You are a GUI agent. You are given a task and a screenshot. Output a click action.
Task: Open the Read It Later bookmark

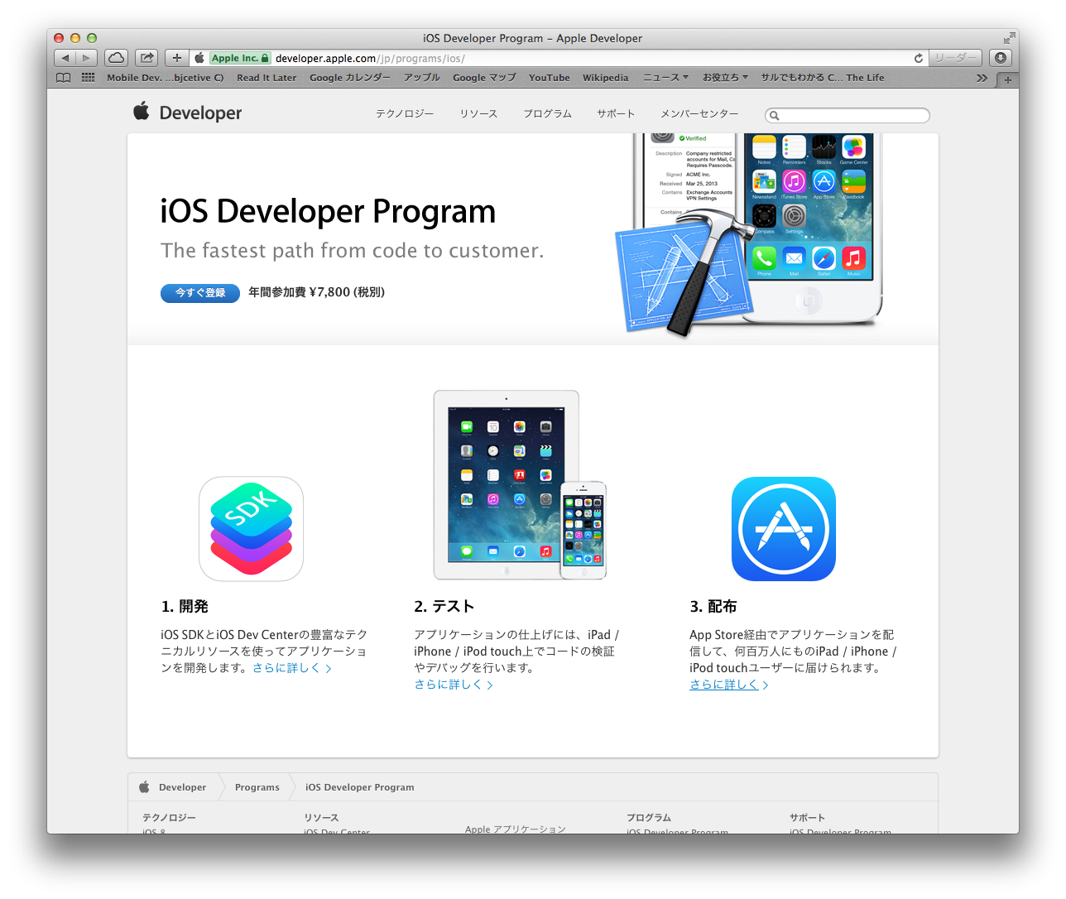pos(266,78)
